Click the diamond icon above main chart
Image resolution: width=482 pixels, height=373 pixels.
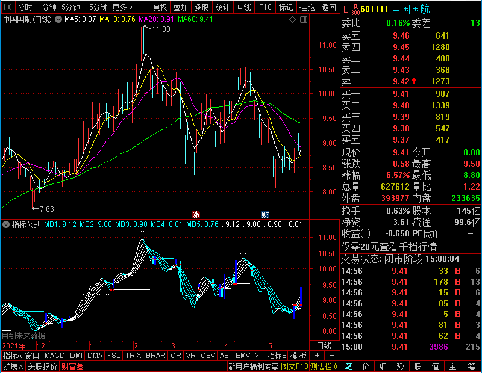292,20
